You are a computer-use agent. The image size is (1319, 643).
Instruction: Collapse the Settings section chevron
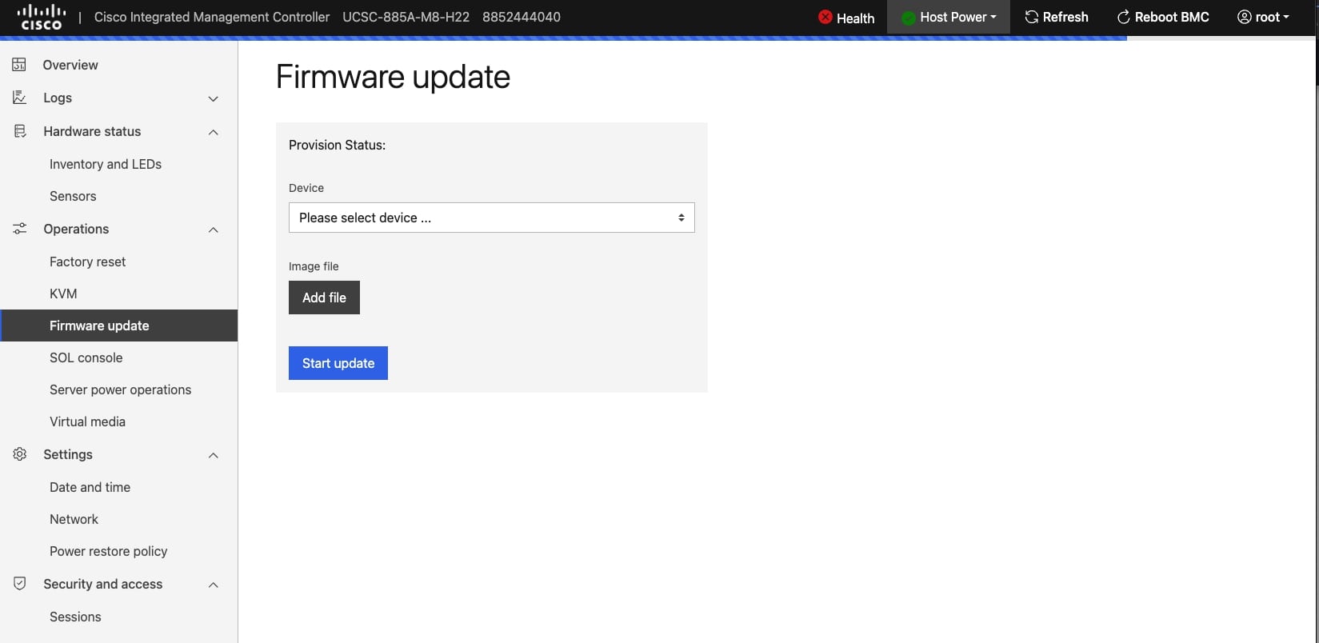click(214, 455)
